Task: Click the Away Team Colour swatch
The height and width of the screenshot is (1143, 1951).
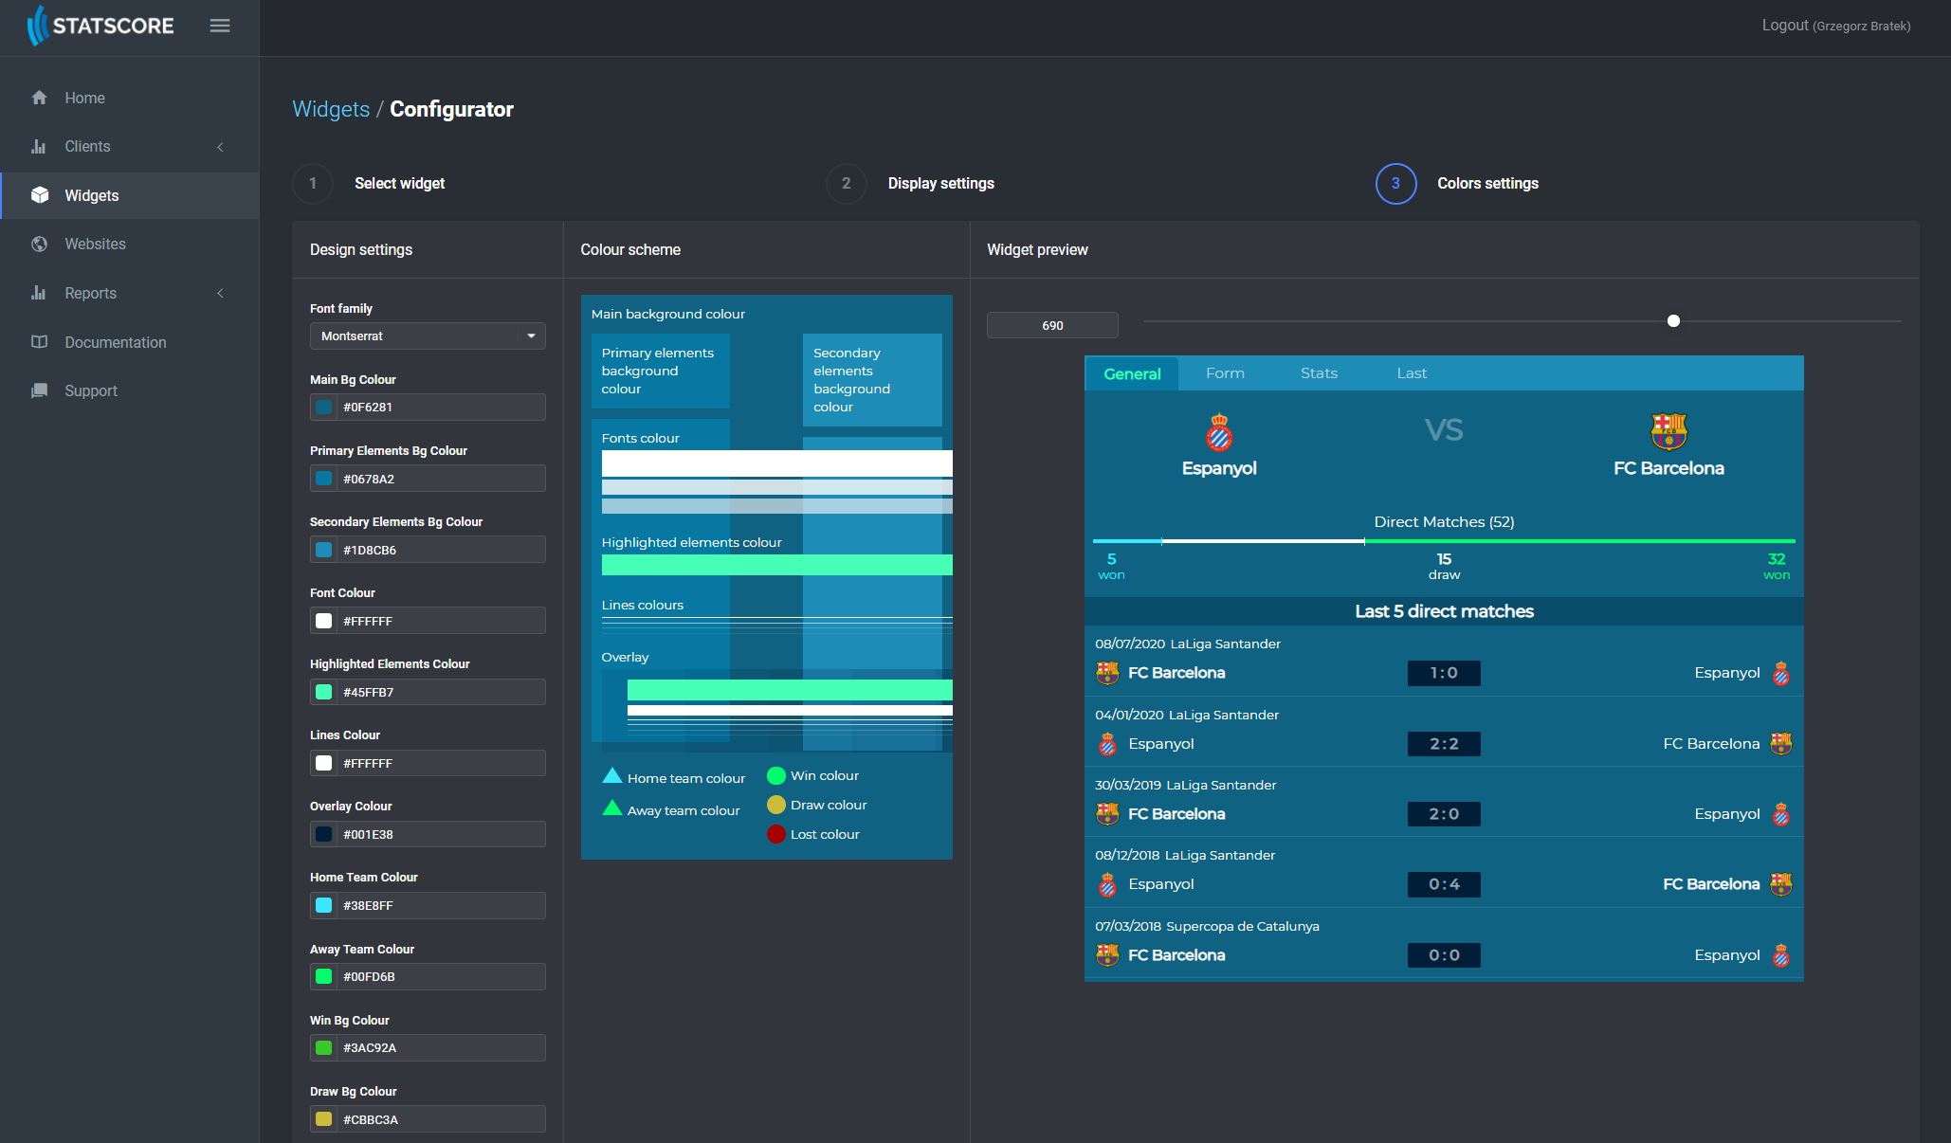Action: pyautogui.click(x=324, y=976)
